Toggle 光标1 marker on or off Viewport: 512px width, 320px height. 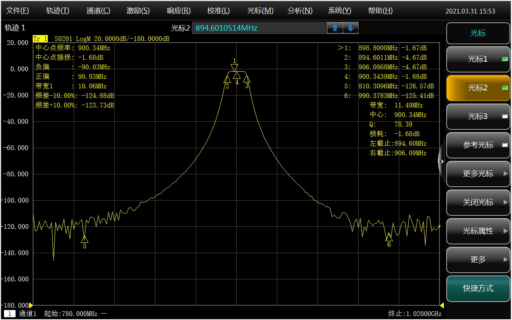click(478, 59)
